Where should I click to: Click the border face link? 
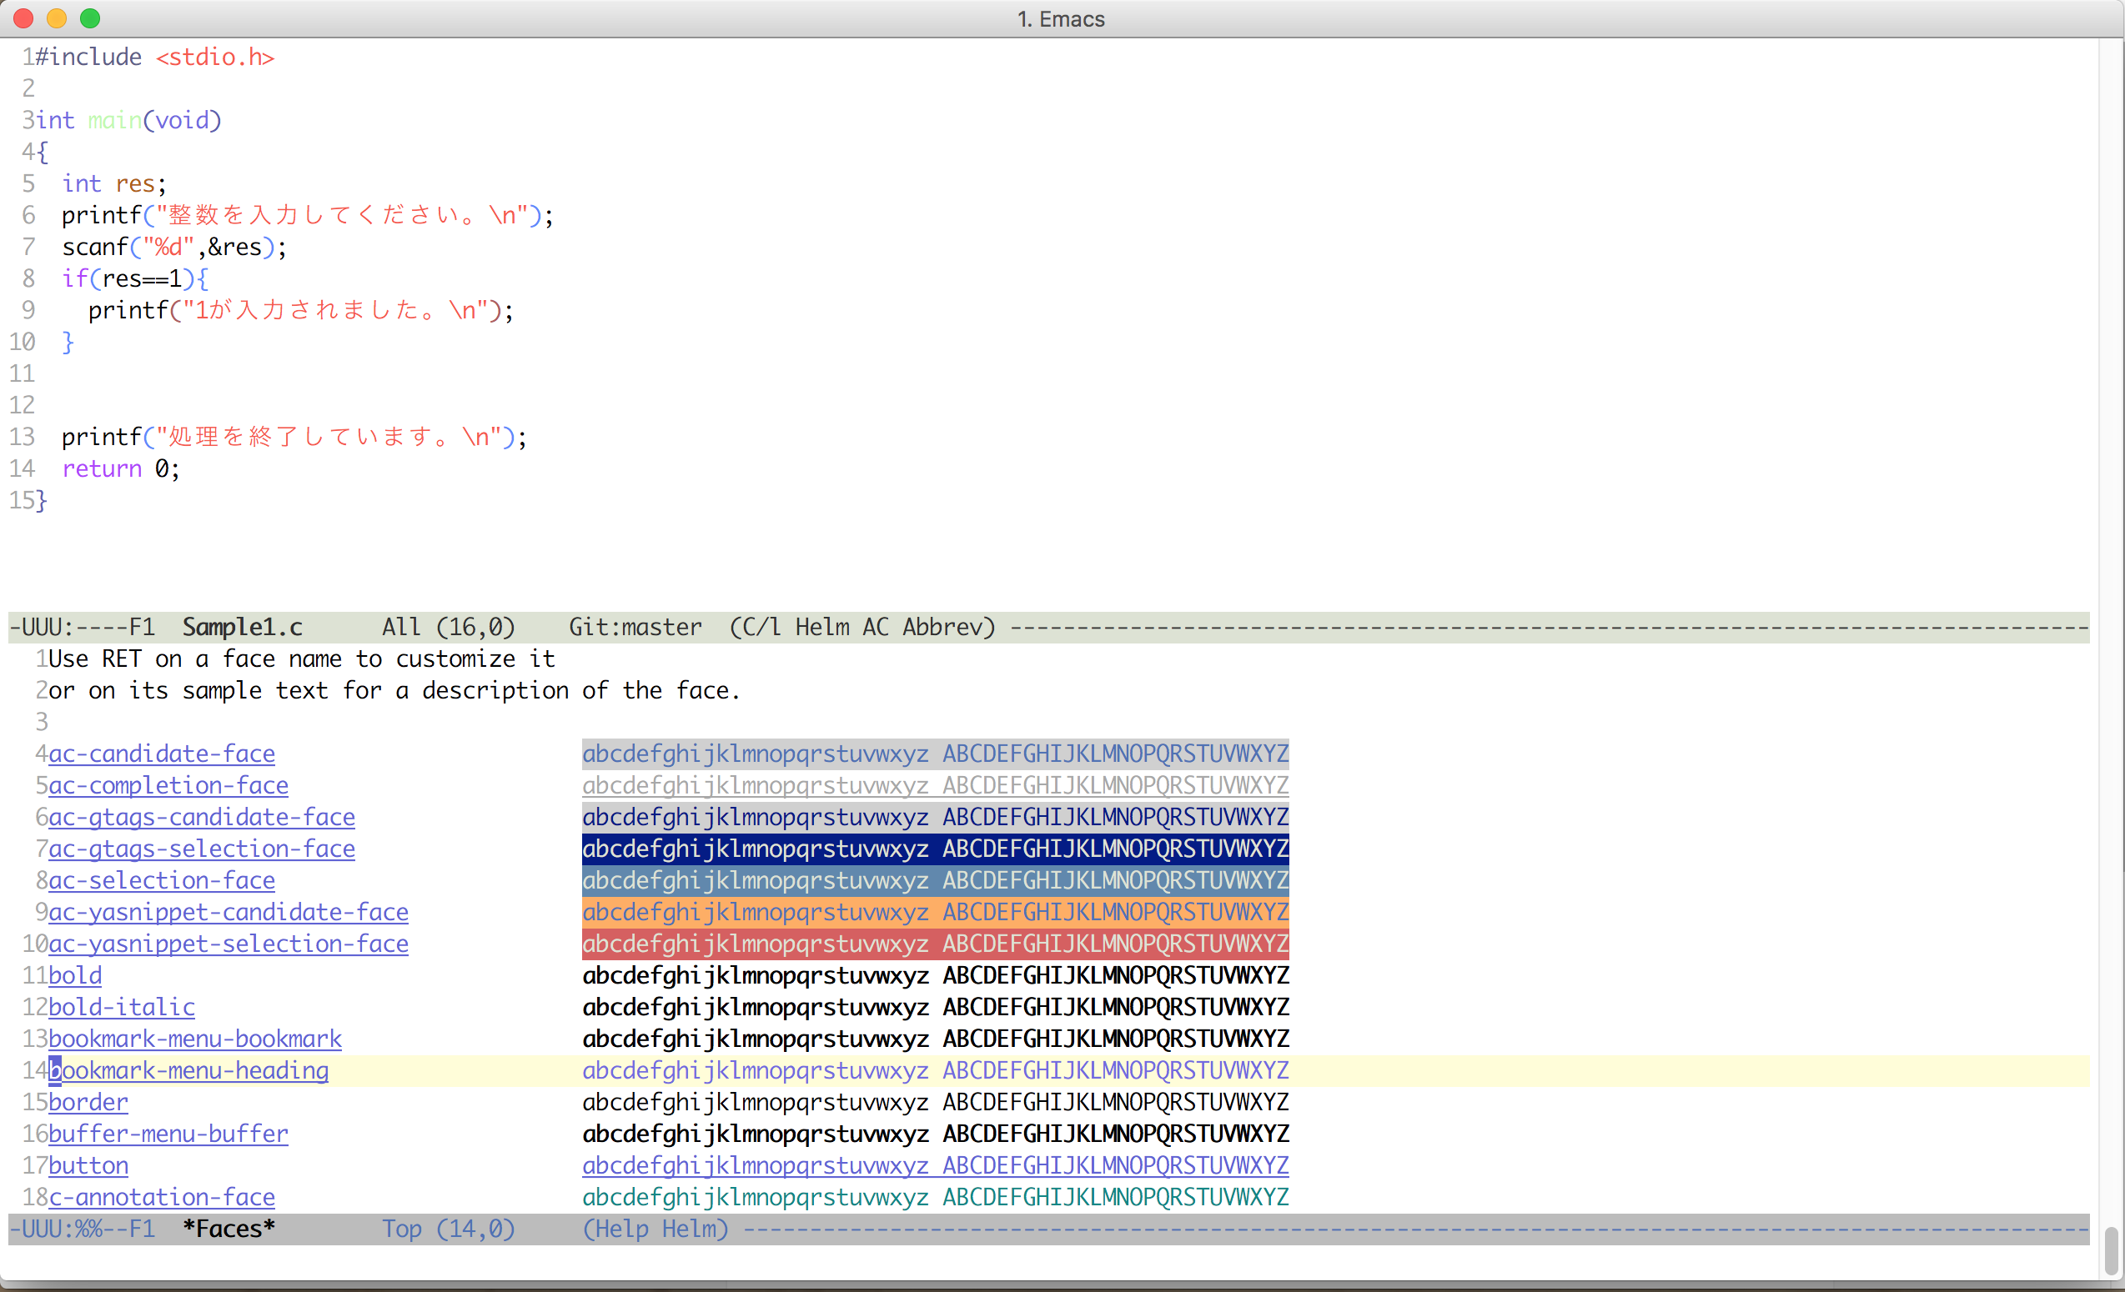click(88, 1103)
